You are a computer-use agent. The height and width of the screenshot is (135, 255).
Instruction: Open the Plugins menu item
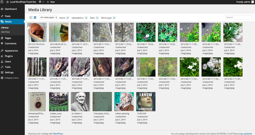pyautogui.click(x=12, y=56)
